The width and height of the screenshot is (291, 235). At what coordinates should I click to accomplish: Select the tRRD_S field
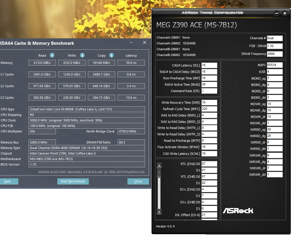209,122
